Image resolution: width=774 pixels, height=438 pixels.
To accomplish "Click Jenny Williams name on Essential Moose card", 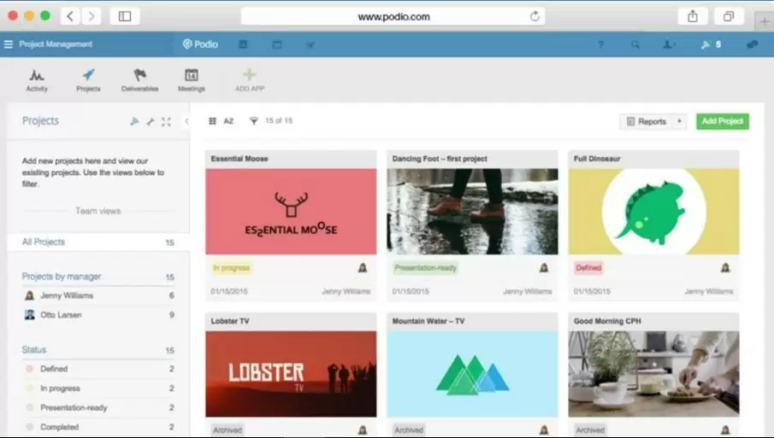I will pyautogui.click(x=346, y=292).
